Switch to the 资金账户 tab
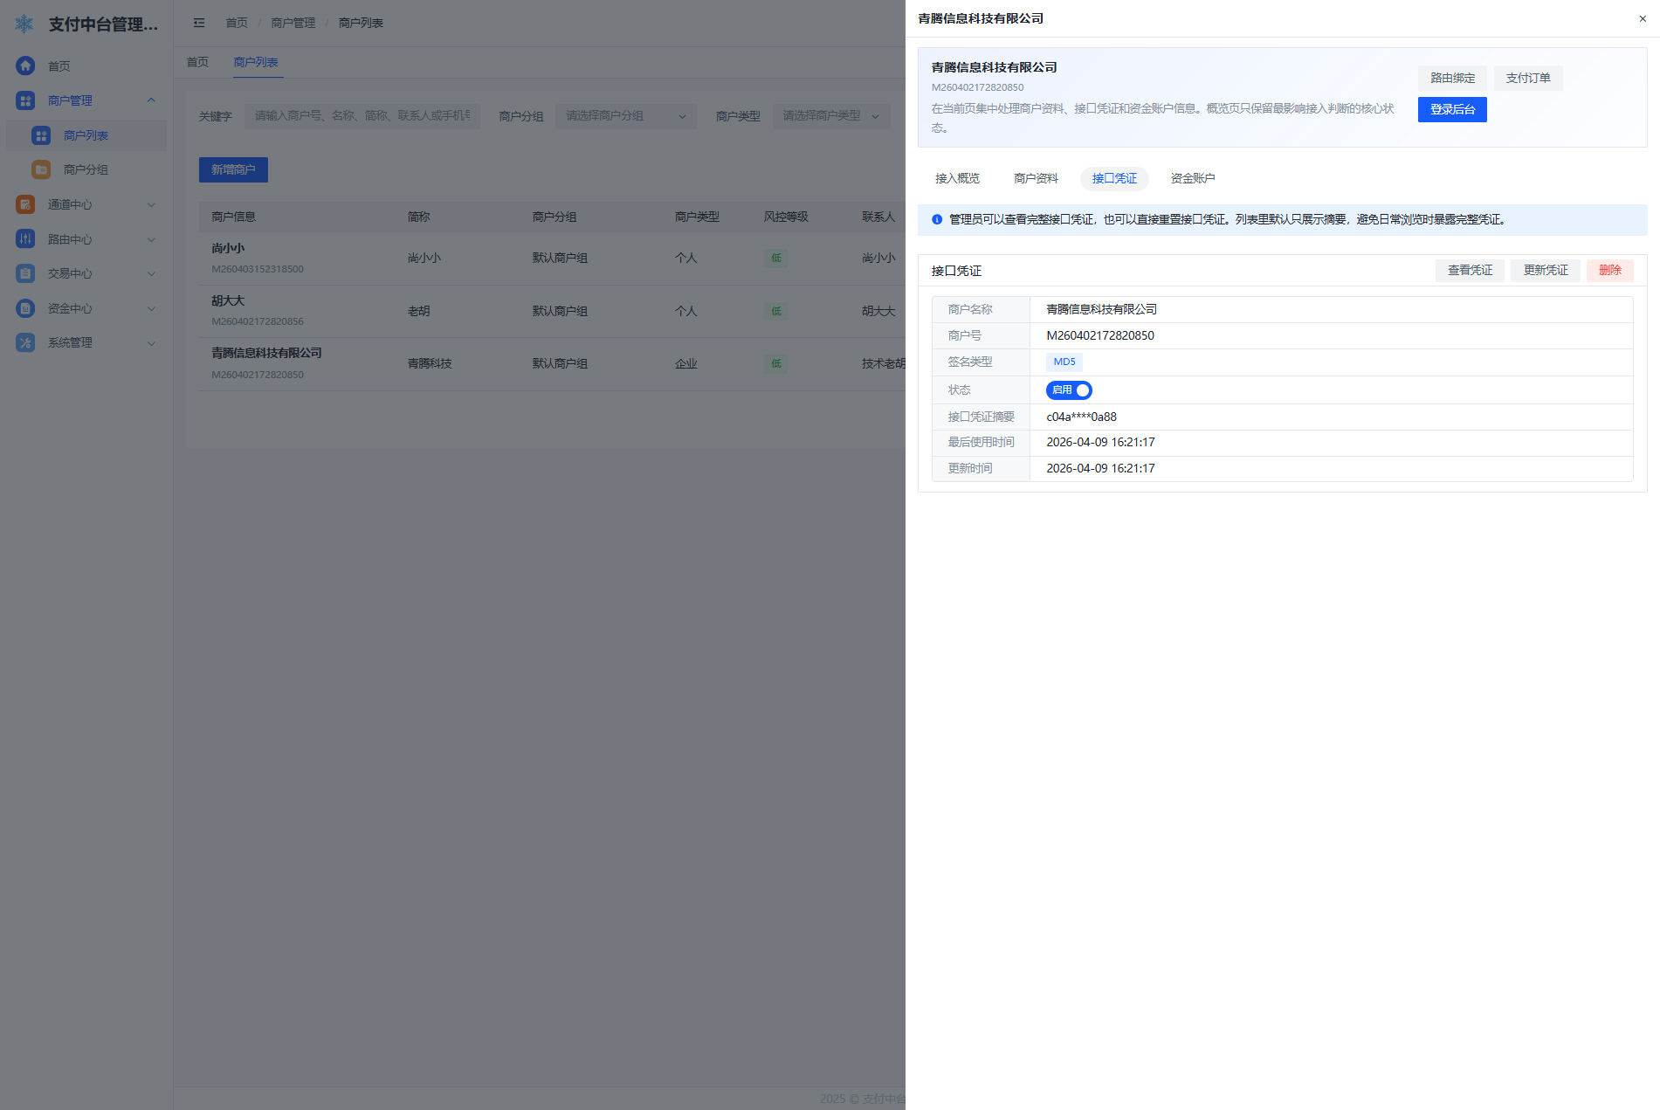Screen dimensions: 1660x1110 tap(1192, 178)
